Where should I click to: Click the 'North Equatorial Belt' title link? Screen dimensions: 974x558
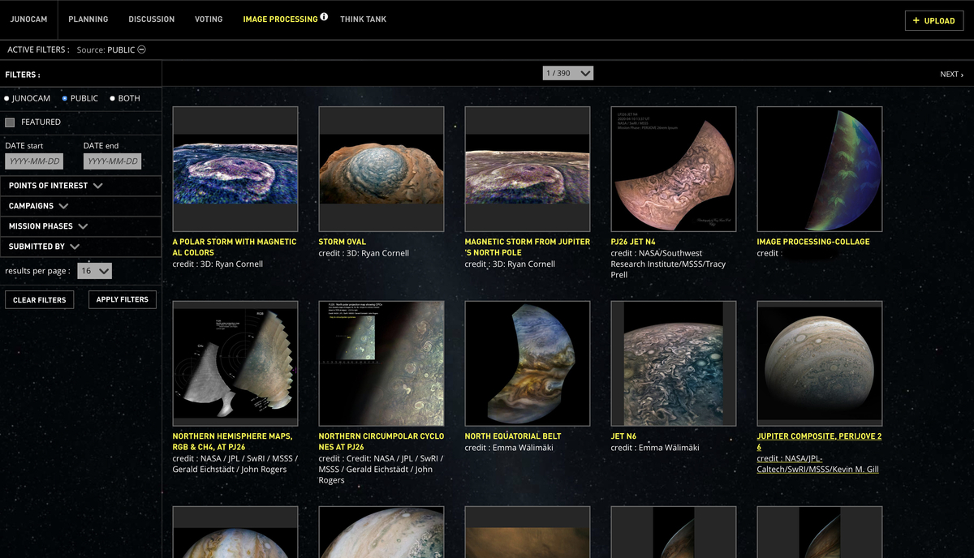[513, 436]
